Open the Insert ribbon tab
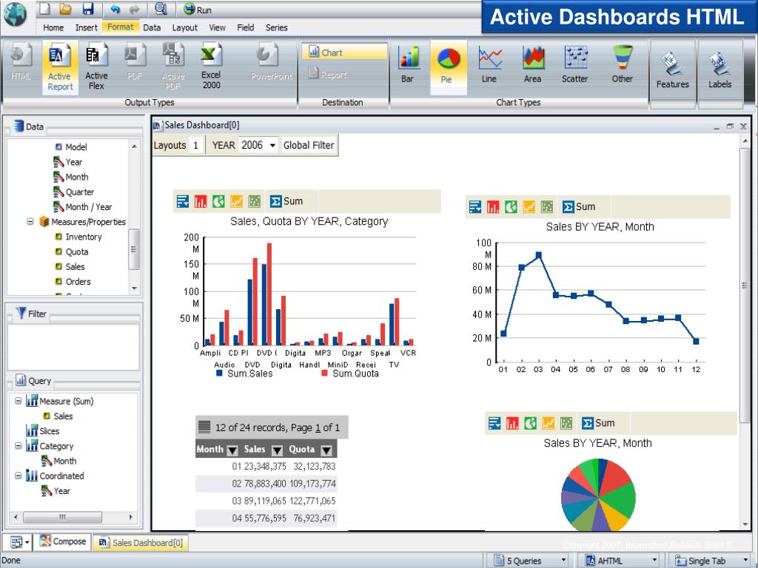Viewport: 758px width, 568px height. pos(87,27)
